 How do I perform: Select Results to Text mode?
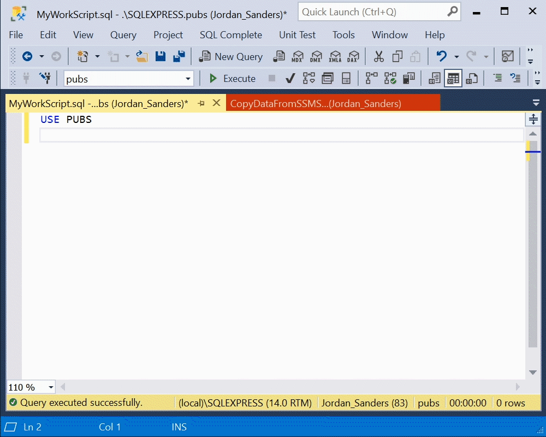tap(434, 78)
